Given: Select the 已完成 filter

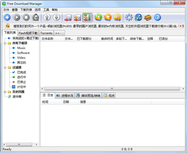Looking at the screenshot, I should pyautogui.click(x=22, y=72).
